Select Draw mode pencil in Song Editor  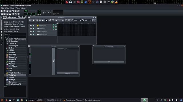(47, 20)
